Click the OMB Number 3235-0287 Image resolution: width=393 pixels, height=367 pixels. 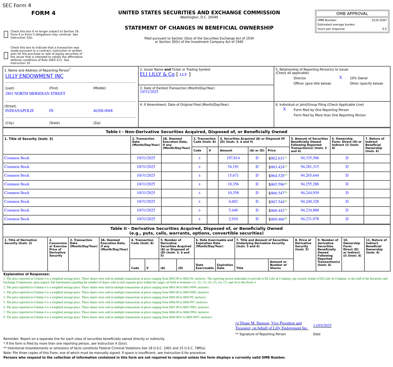tap(379, 20)
